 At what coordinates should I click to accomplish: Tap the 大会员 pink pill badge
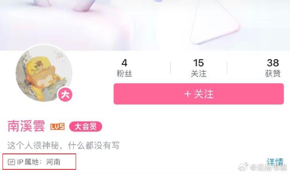pyautogui.click(x=86, y=127)
